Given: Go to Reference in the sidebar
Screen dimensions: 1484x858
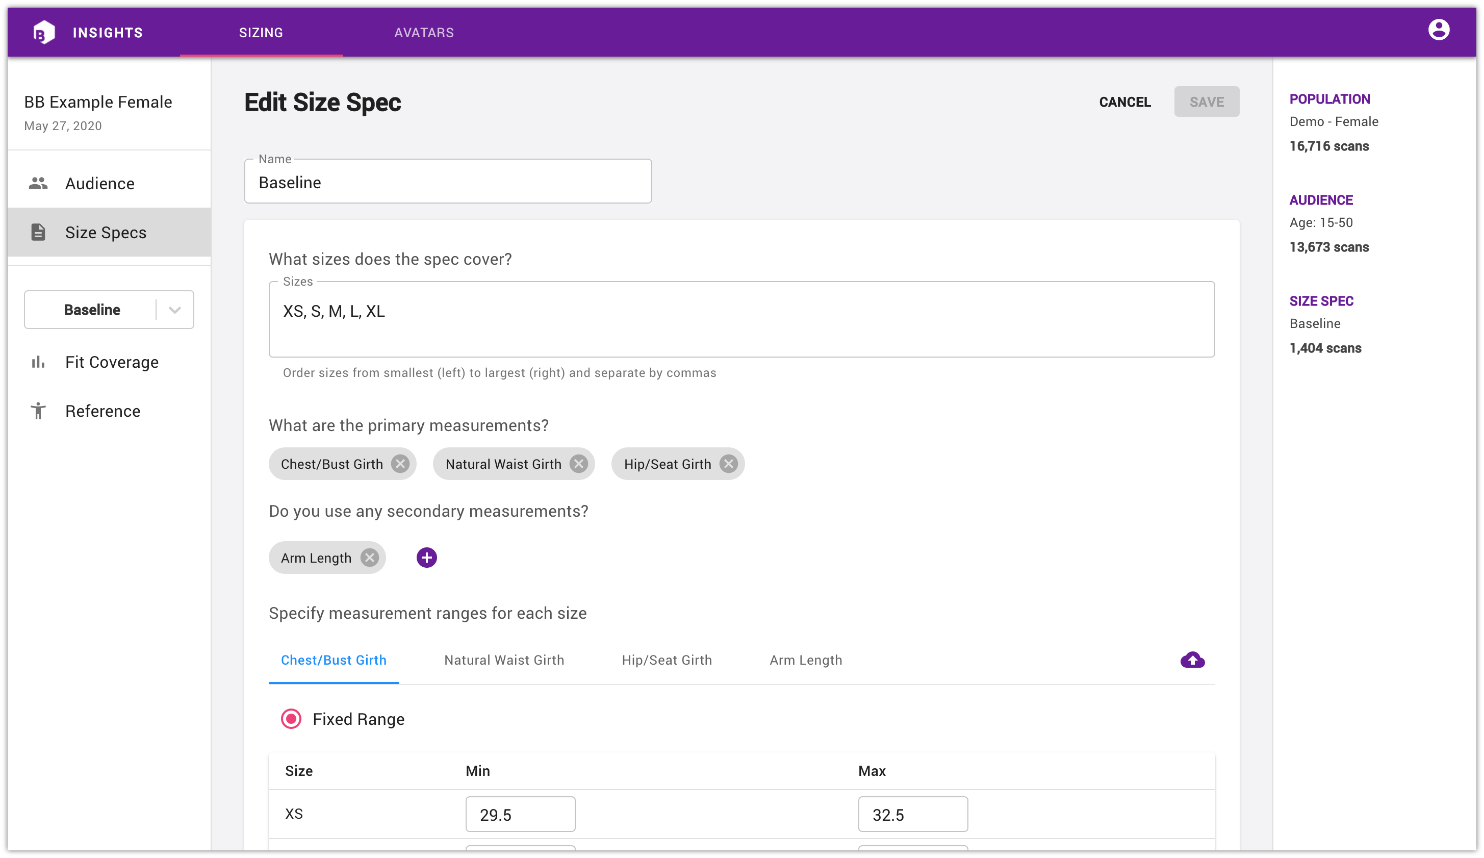Looking at the screenshot, I should point(109,411).
